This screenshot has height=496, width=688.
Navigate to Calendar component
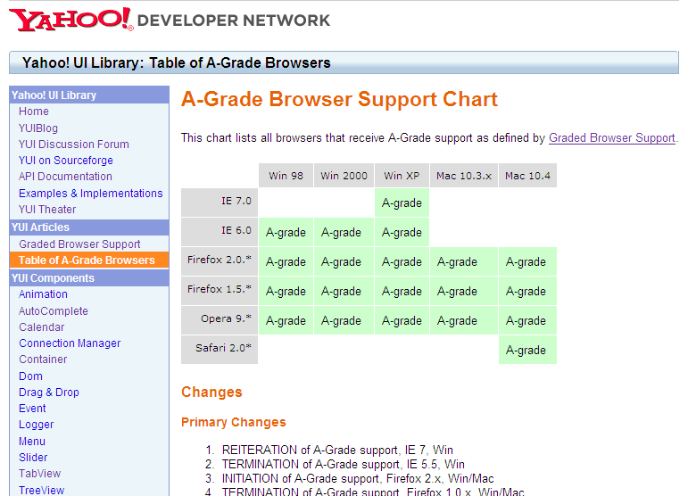[42, 327]
